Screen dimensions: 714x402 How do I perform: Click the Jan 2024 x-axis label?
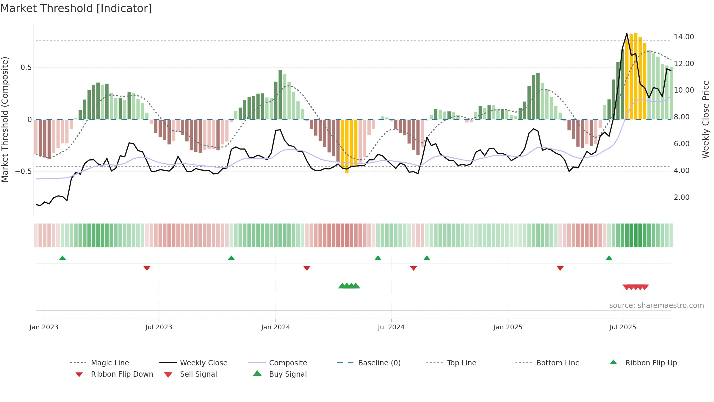pyautogui.click(x=276, y=327)
